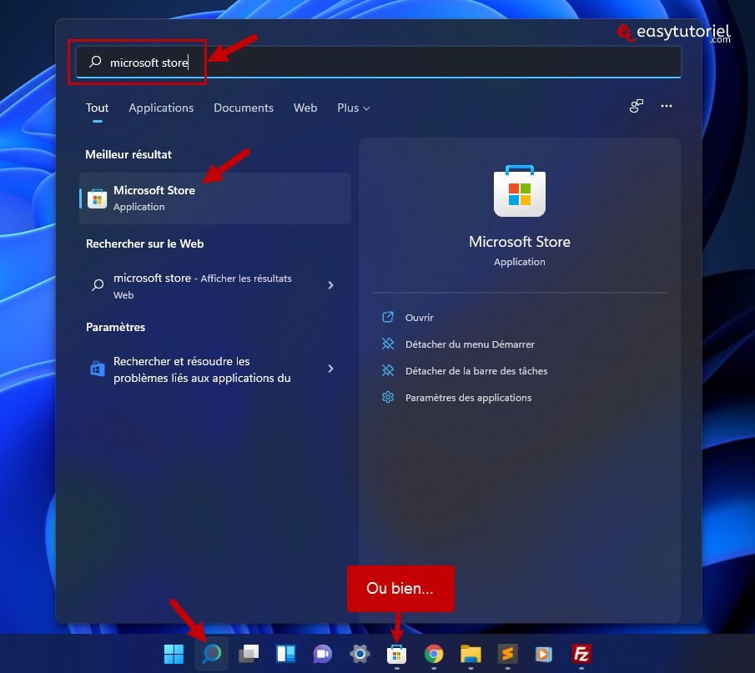Launch Microsoft Store from the taskbar
The height and width of the screenshot is (673, 755).
click(x=397, y=654)
